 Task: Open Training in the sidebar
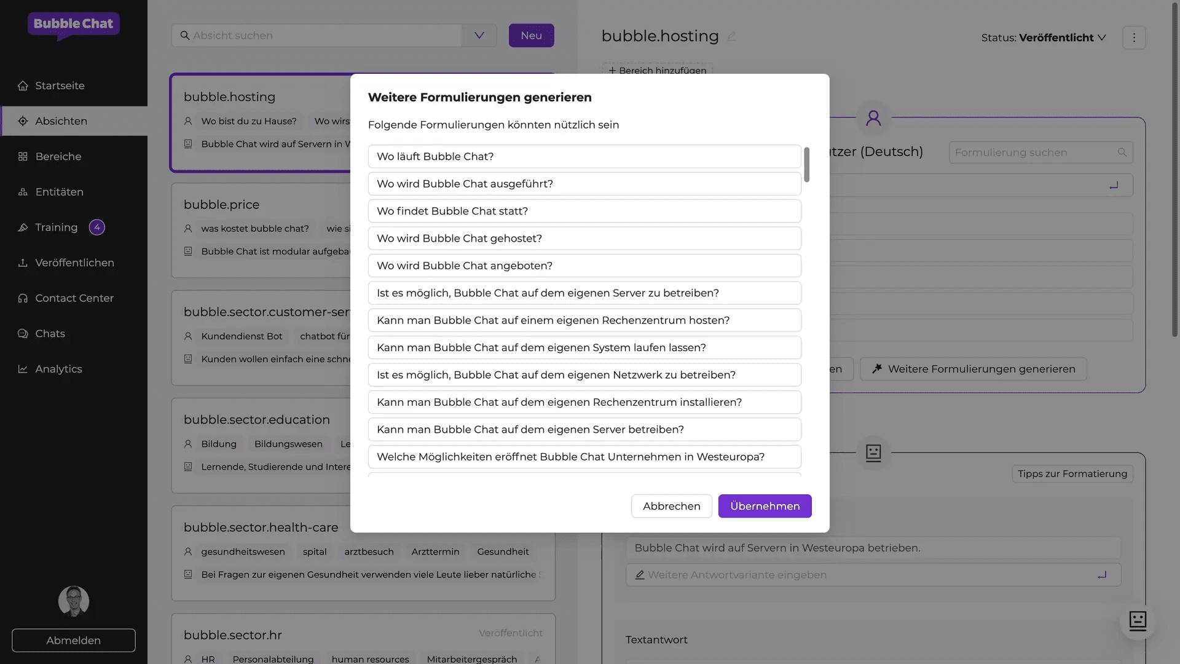coord(57,227)
